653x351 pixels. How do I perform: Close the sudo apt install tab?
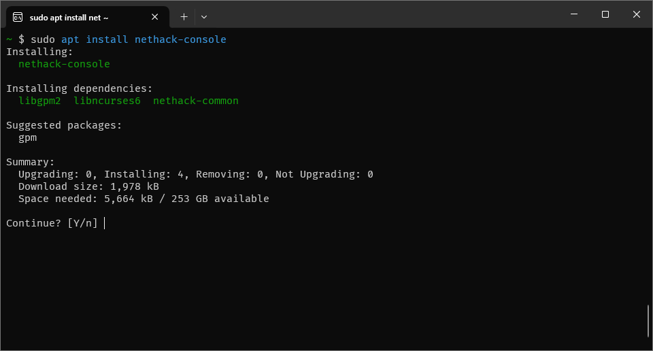tap(154, 17)
